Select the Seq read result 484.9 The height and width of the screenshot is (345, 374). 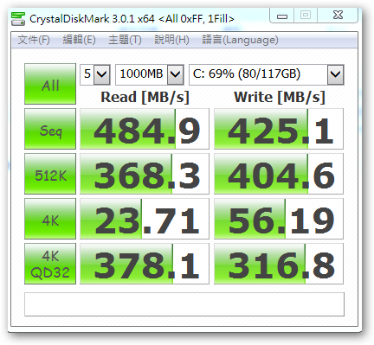(145, 129)
